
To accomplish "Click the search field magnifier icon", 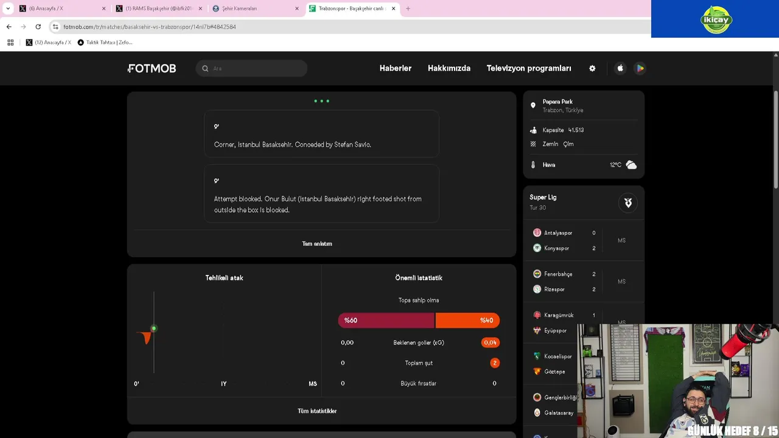I will (x=205, y=69).
